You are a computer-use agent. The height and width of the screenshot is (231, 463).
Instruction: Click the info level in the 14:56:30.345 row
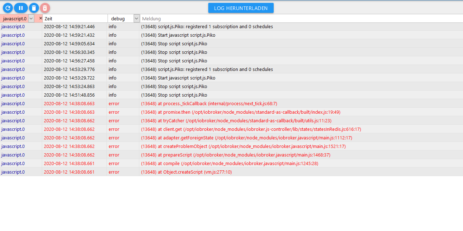[113, 52]
